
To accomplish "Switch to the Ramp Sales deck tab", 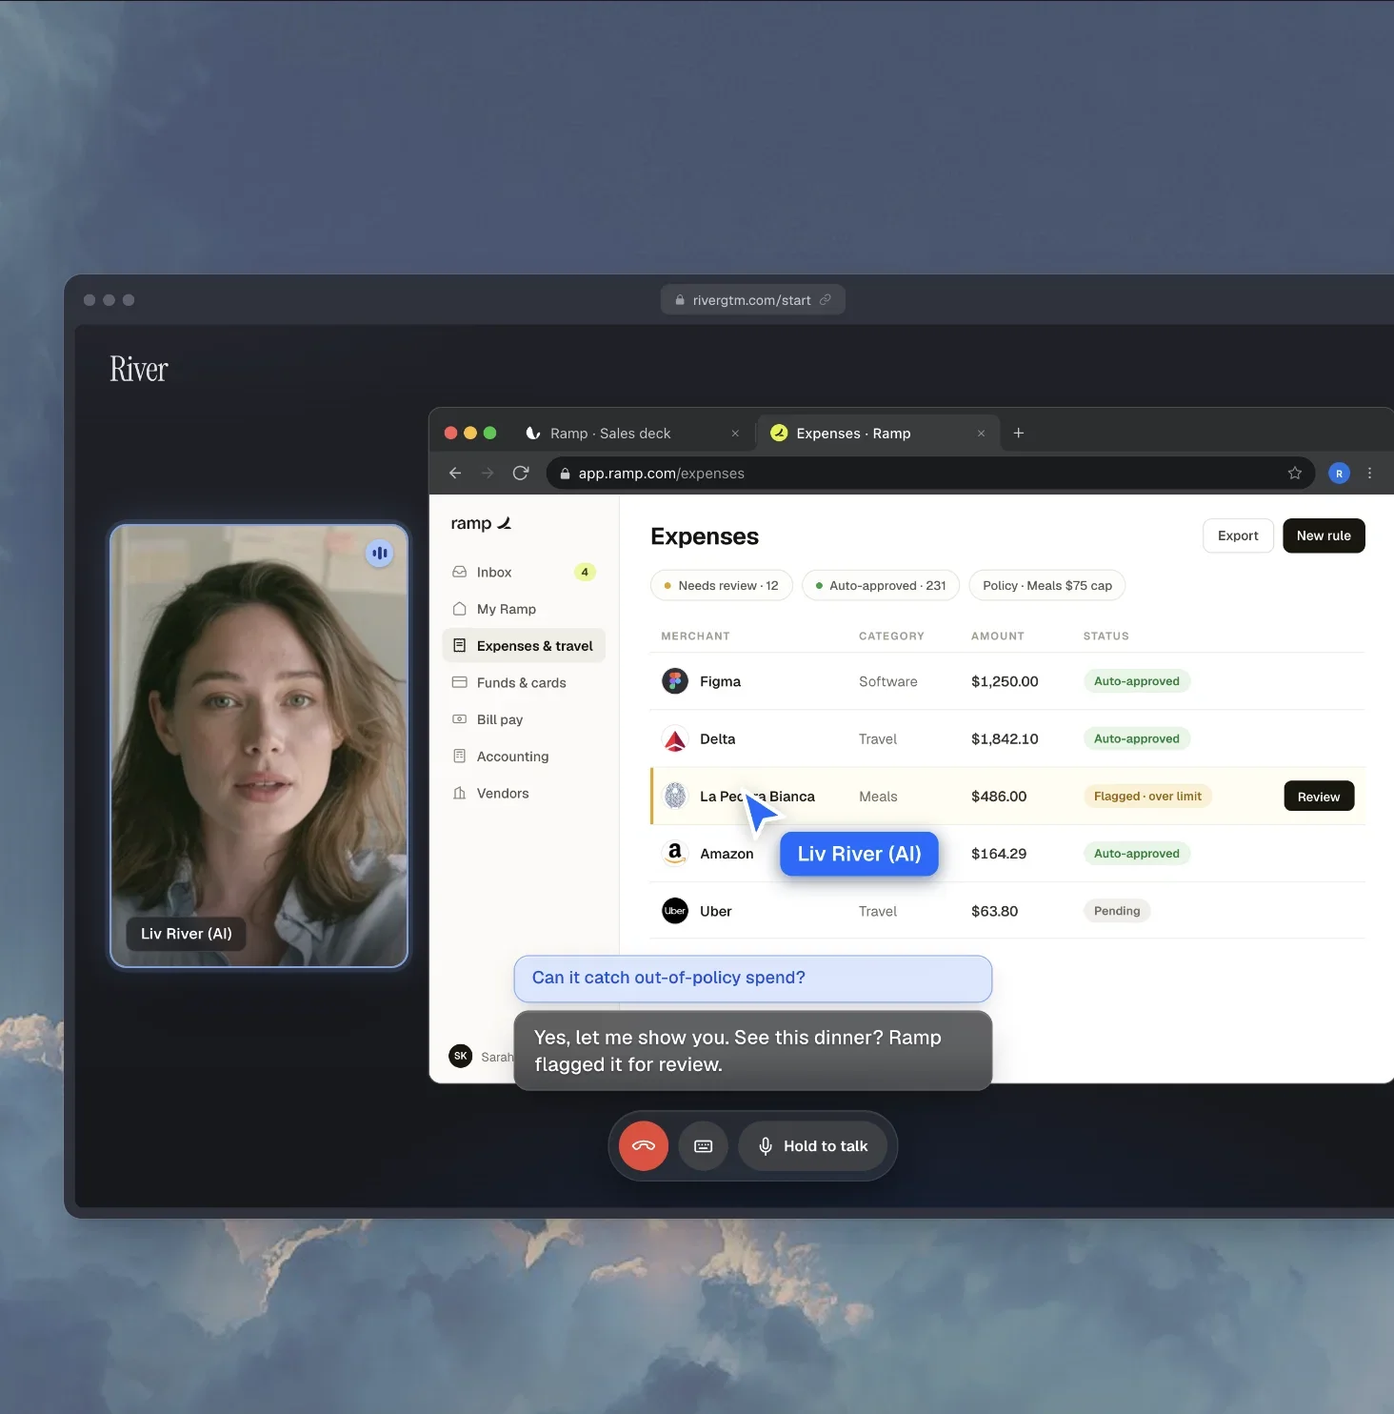I will (633, 433).
